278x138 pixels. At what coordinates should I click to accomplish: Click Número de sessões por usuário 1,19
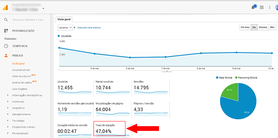pos(75,110)
